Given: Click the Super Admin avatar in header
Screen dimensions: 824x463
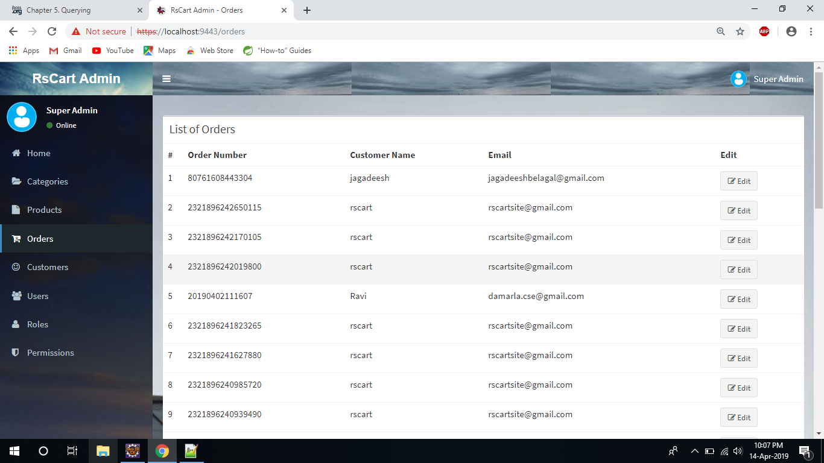Looking at the screenshot, I should coord(738,79).
